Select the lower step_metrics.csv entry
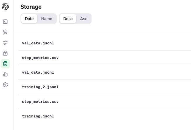This screenshot has width=191, height=130. pyautogui.click(x=40, y=102)
